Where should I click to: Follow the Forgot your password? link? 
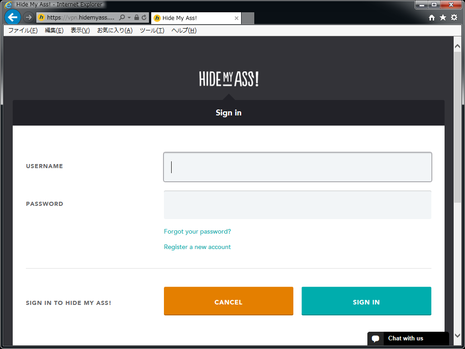click(197, 231)
